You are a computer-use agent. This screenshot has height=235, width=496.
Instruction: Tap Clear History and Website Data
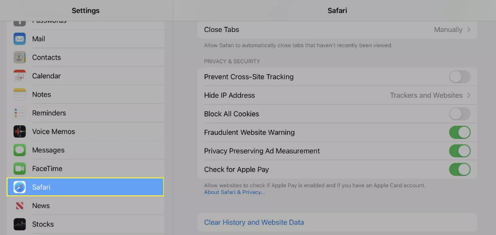254,223
